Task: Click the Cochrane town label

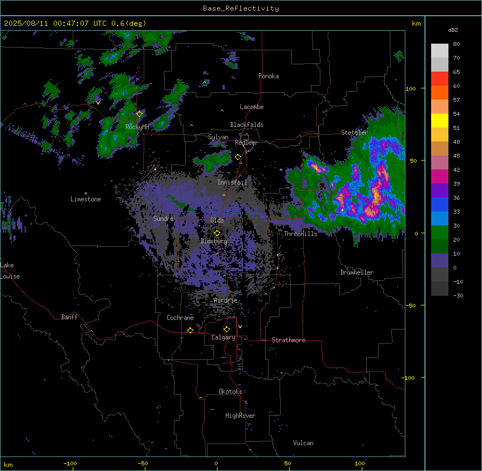Action: [x=180, y=318]
